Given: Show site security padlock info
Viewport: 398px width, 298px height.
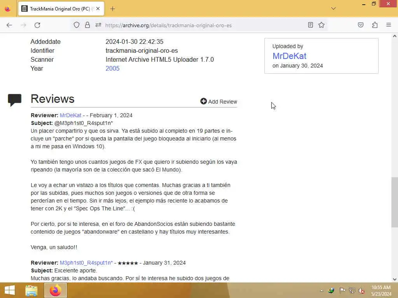Looking at the screenshot, I should [87, 25].
